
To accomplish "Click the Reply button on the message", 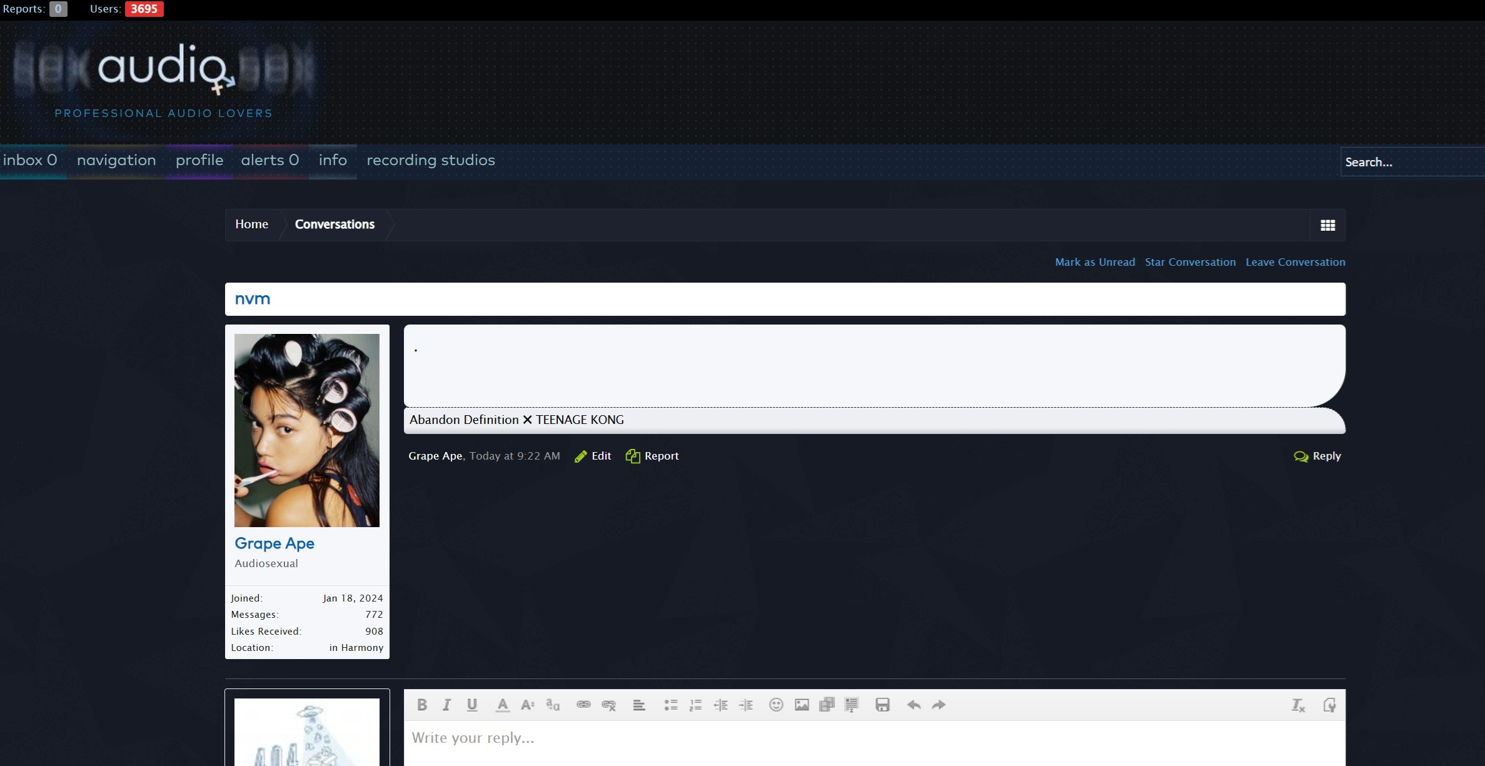I will pos(1317,456).
